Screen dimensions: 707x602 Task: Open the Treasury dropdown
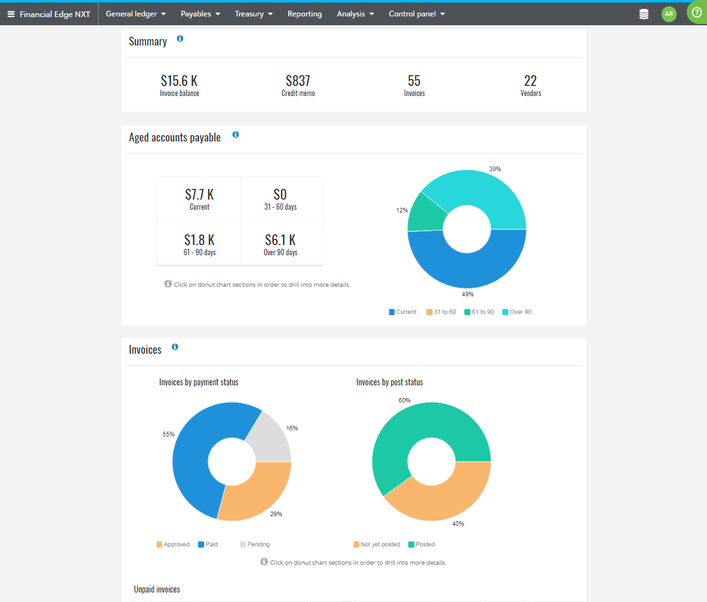click(x=253, y=13)
